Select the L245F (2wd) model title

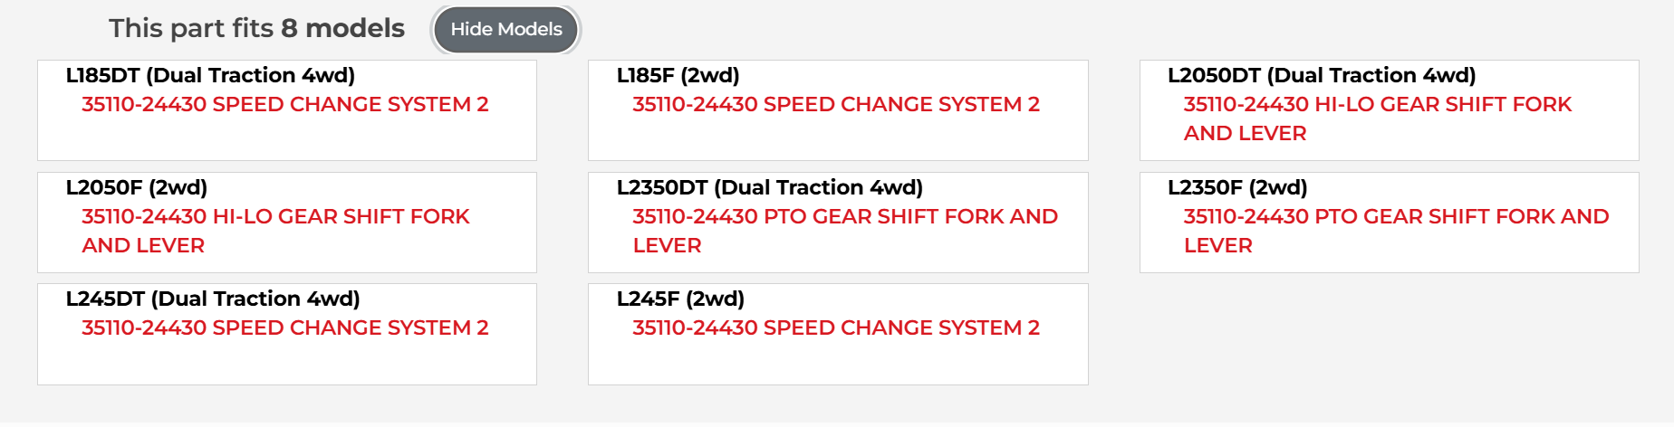680,299
